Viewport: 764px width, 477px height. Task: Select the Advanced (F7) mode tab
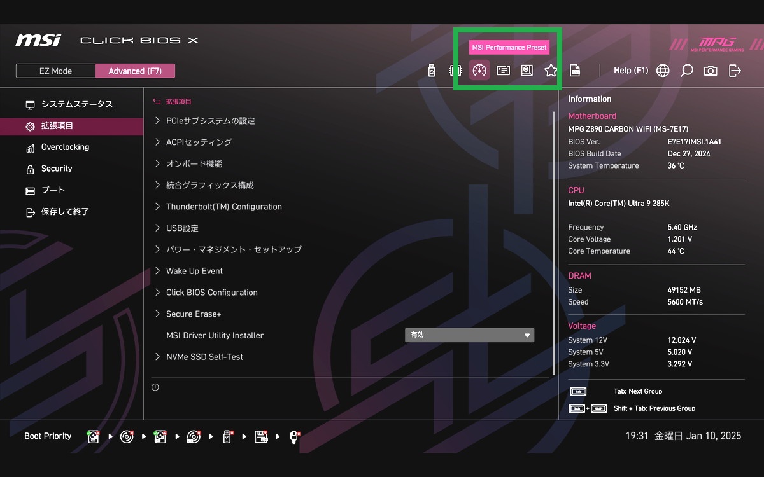135,71
